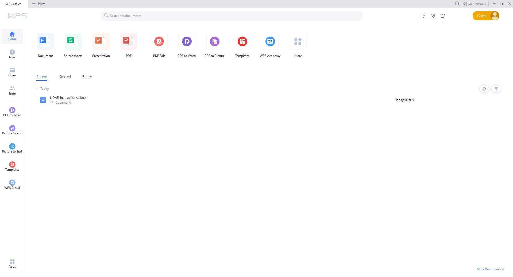
Task: Launch Picture to PDF from the sidebar
Action: [x=12, y=130]
